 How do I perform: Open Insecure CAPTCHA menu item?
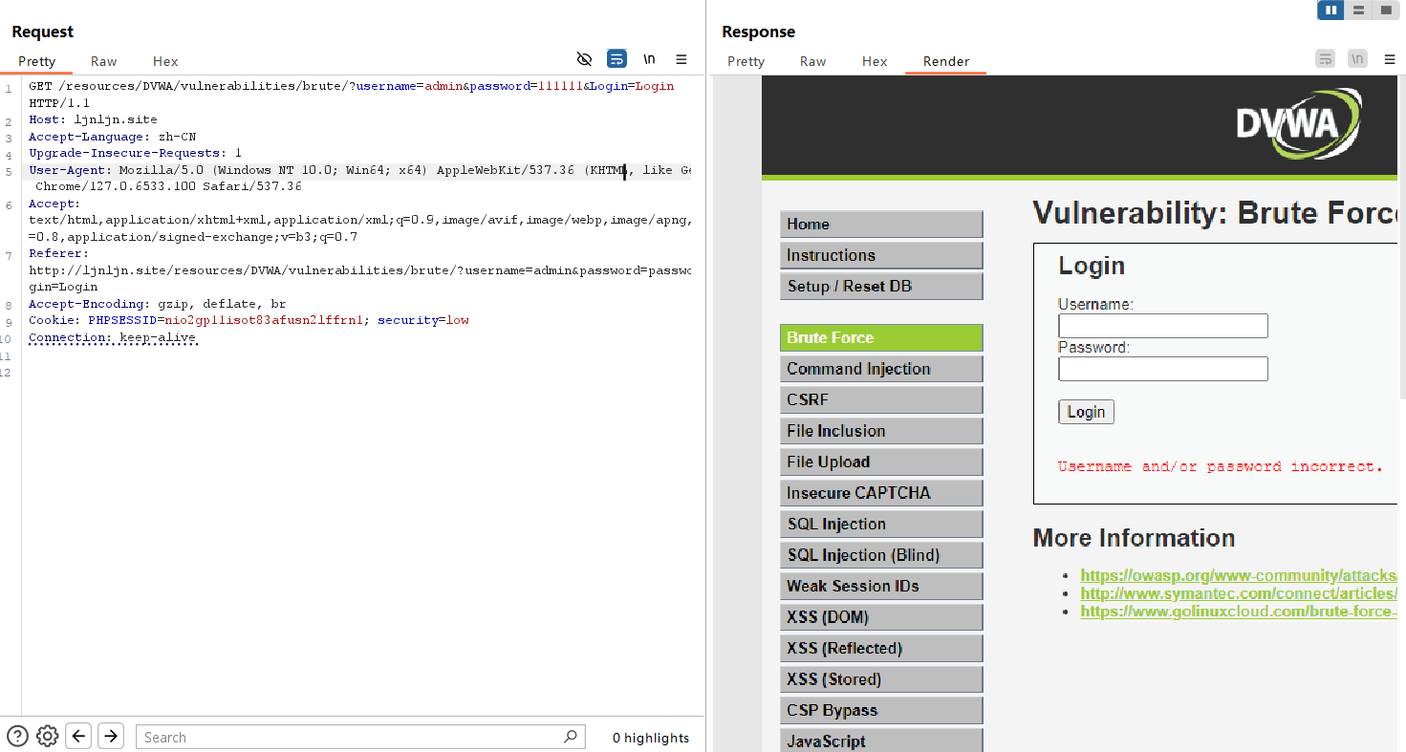click(x=881, y=493)
